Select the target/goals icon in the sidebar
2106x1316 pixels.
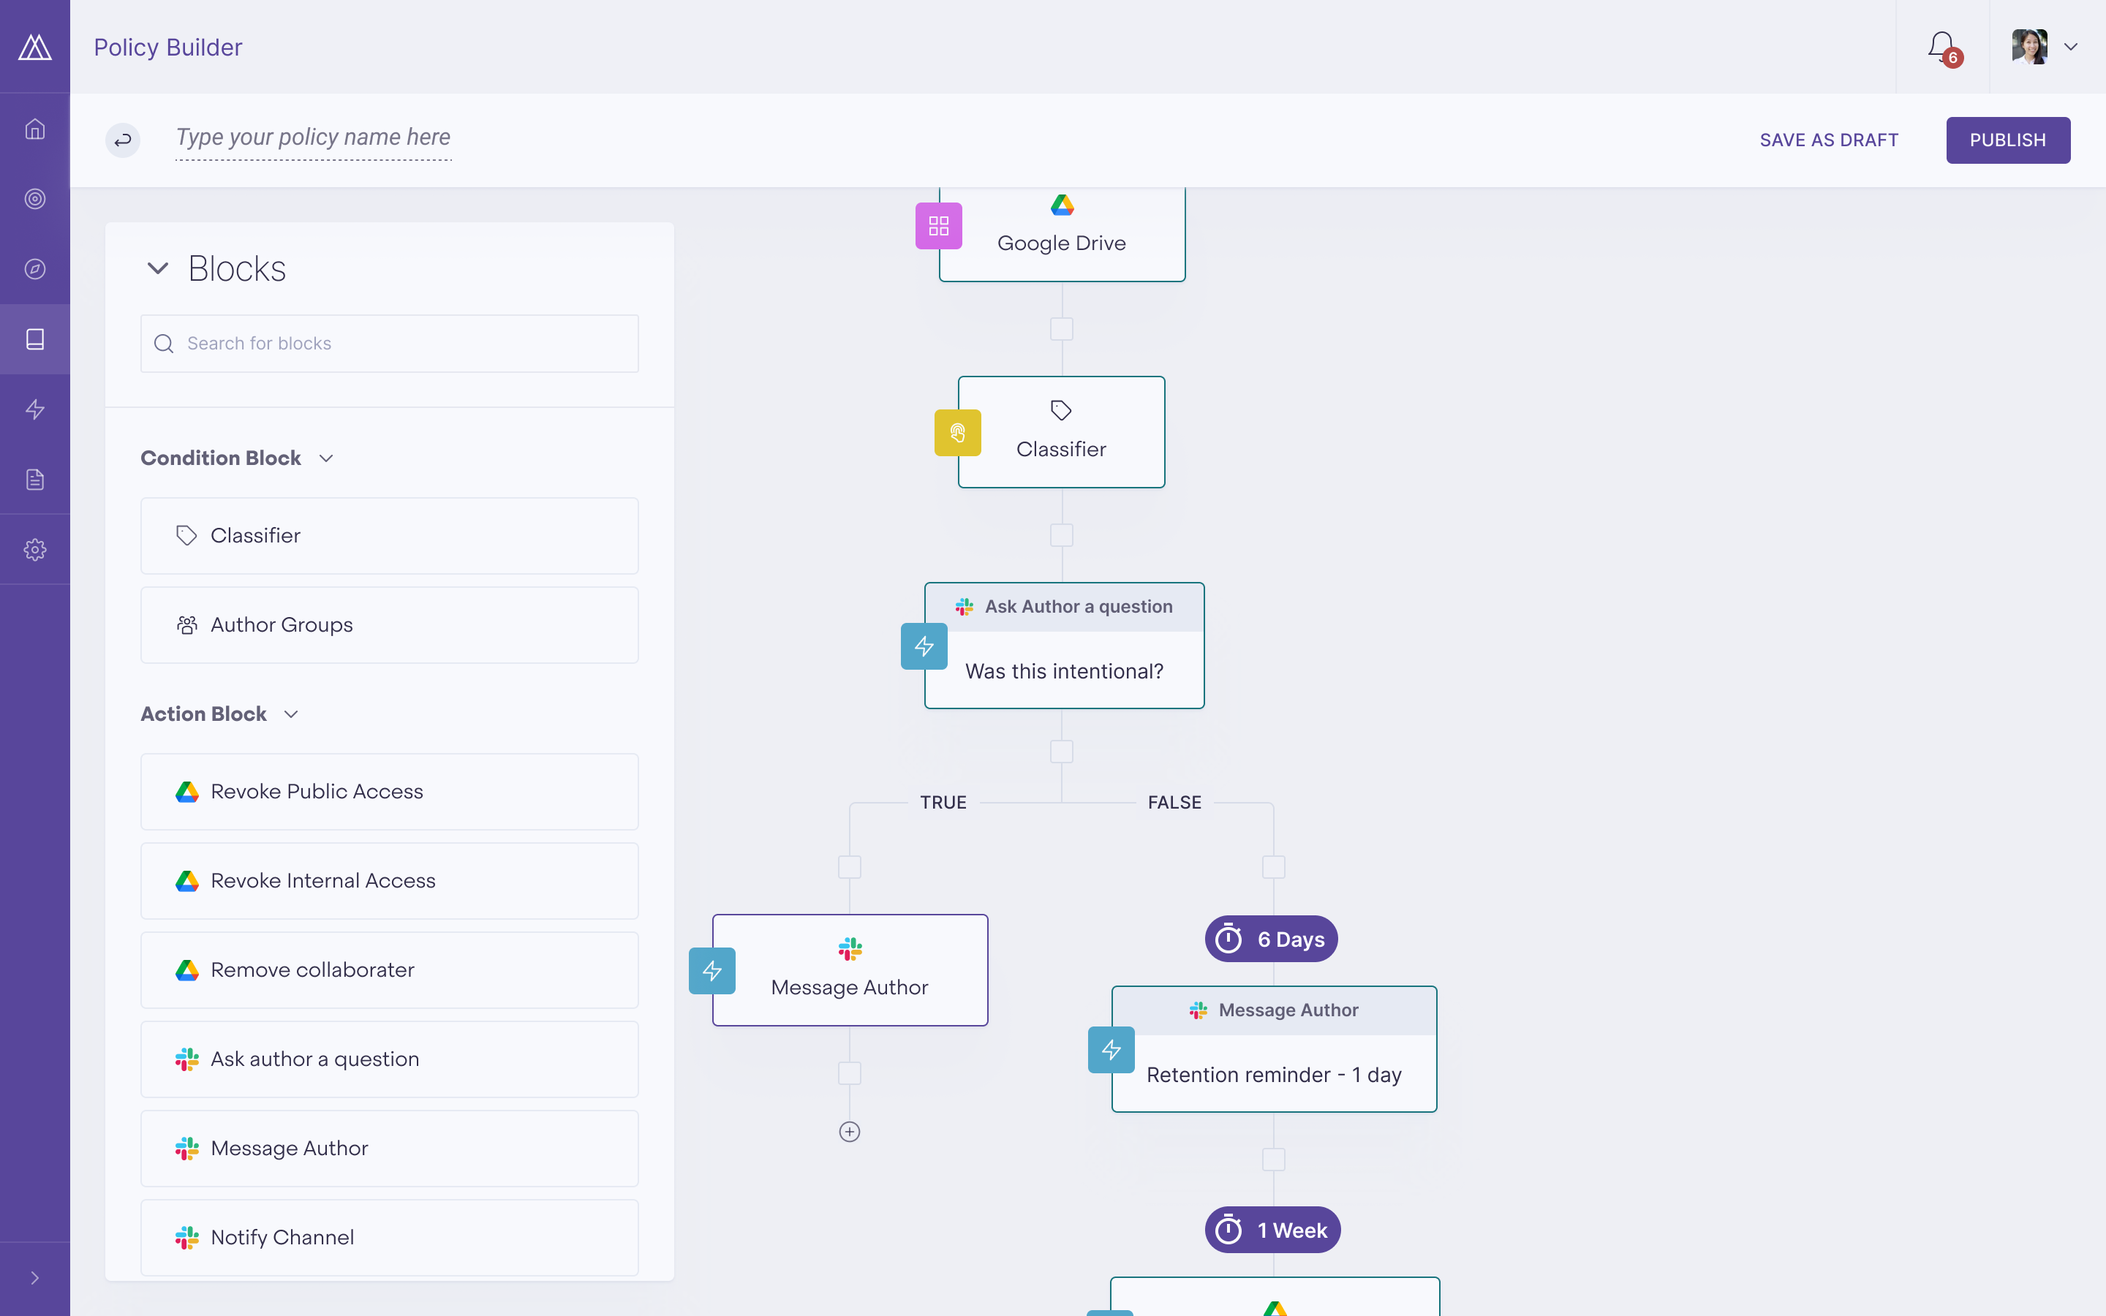point(35,198)
